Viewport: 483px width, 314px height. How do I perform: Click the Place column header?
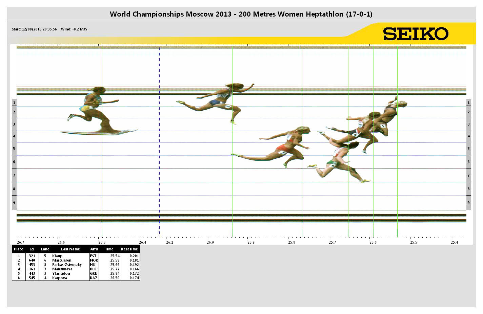coord(19,249)
